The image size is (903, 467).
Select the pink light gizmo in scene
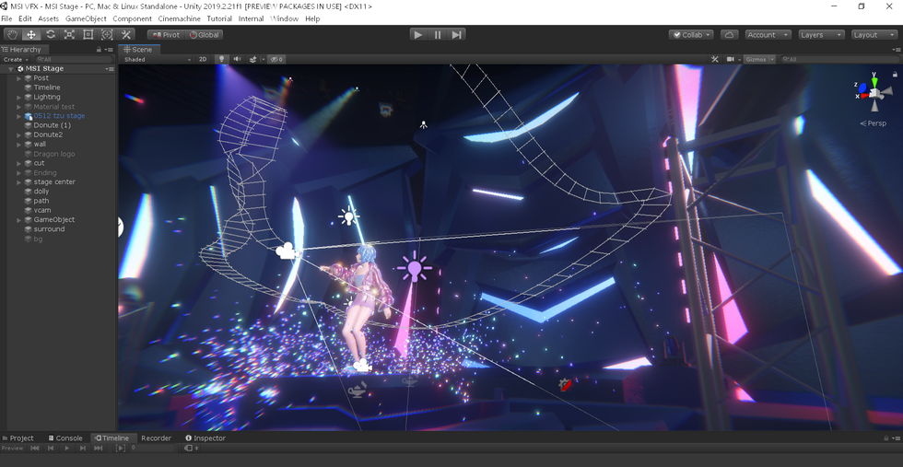point(414,268)
